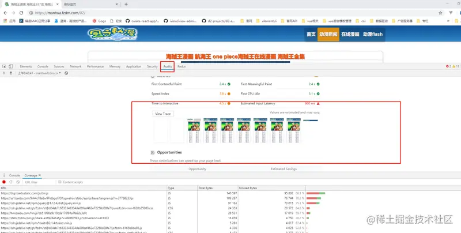Click the site info icon in address bar
461x233 pixels.
(31, 13)
